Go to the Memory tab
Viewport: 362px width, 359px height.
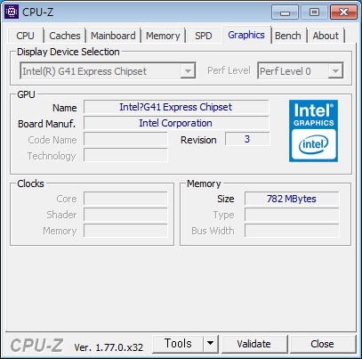pos(163,36)
